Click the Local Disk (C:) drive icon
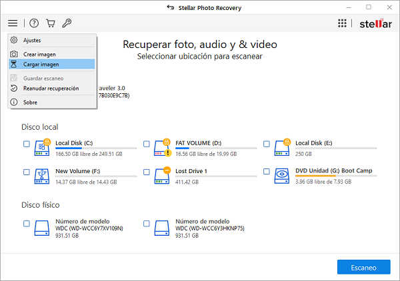 [x=42, y=148]
